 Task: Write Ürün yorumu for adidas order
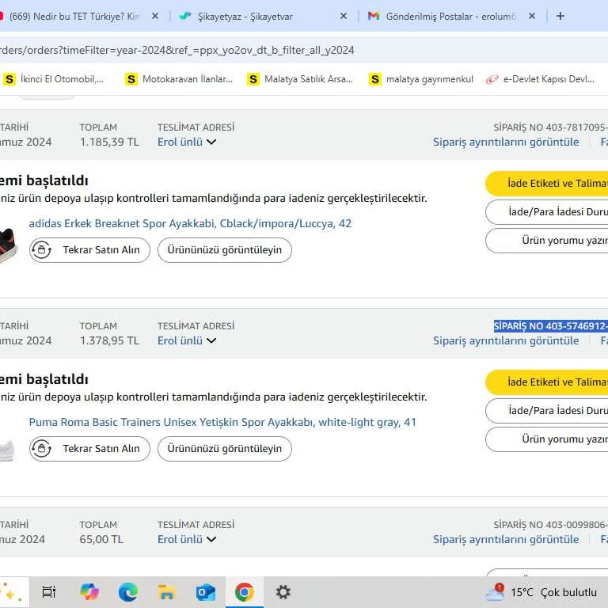[547, 241]
